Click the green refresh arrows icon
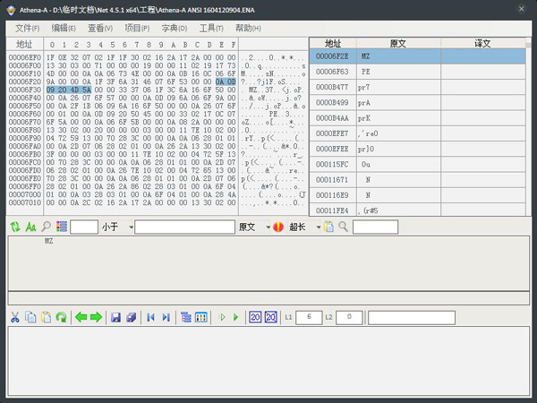This screenshot has width=537, height=403. 14,227
